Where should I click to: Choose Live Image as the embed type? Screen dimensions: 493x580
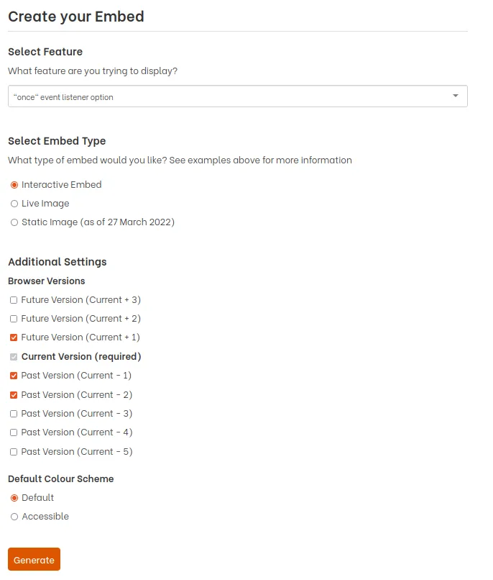(x=14, y=203)
